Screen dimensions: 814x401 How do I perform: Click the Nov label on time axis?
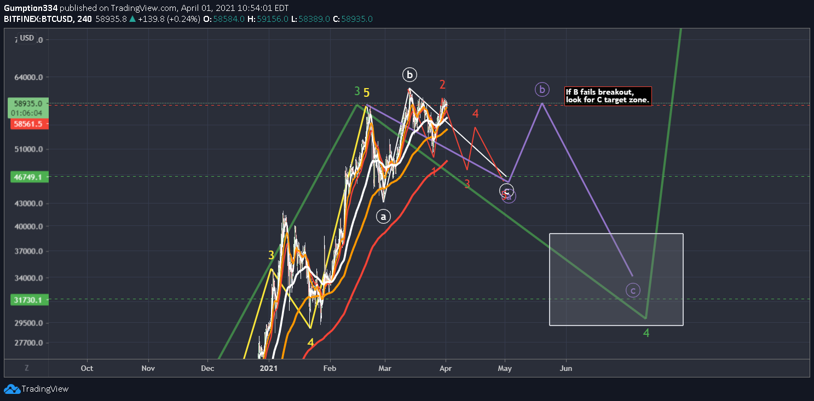(x=149, y=368)
